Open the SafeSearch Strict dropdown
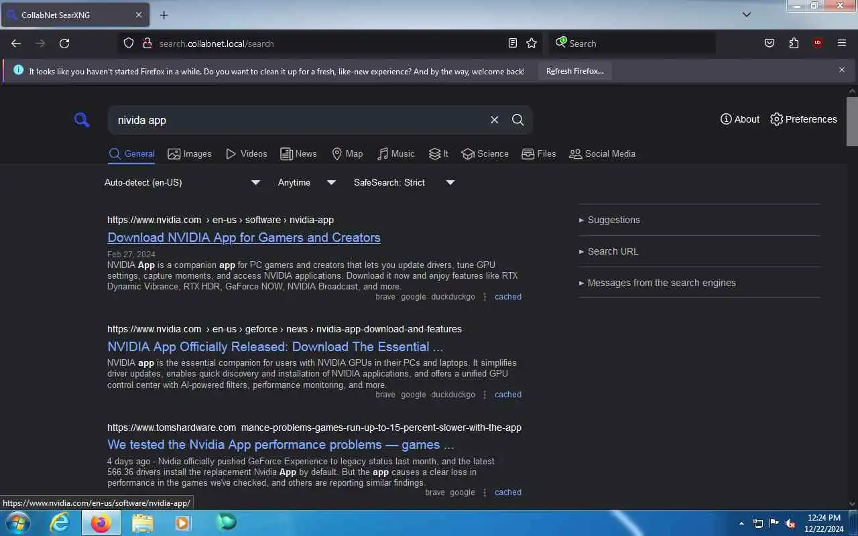Screen dimensions: 858x536 coord(404,182)
